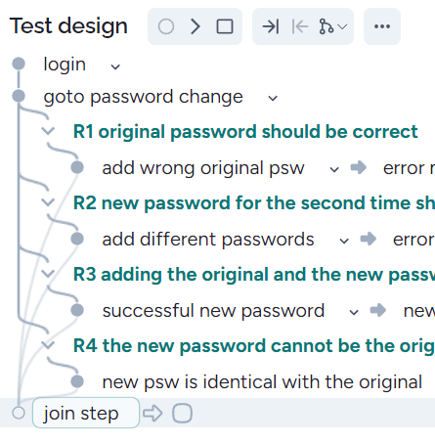The width and height of the screenshot is (435, 442).
Task: Click the circle icon in the toolbar
Action: (x=166, y=26)
